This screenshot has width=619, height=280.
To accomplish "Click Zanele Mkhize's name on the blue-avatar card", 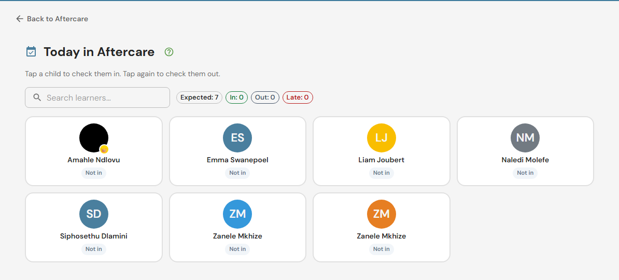I will pos(237,236).
